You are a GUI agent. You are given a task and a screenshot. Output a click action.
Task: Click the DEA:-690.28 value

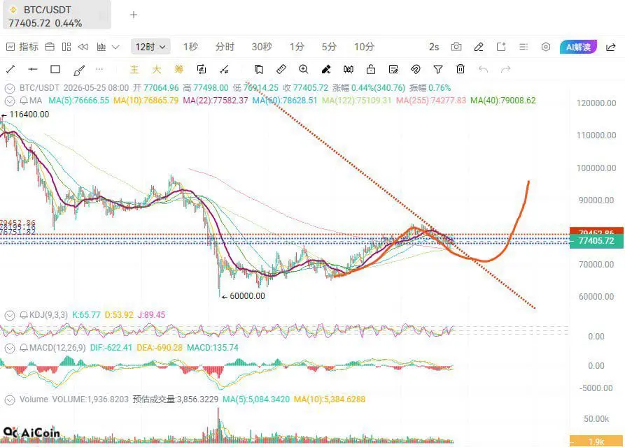pyautogui.click(x=160, y=348)
